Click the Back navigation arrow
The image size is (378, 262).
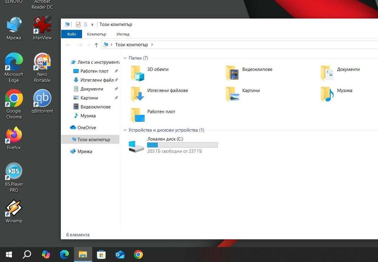68,45
